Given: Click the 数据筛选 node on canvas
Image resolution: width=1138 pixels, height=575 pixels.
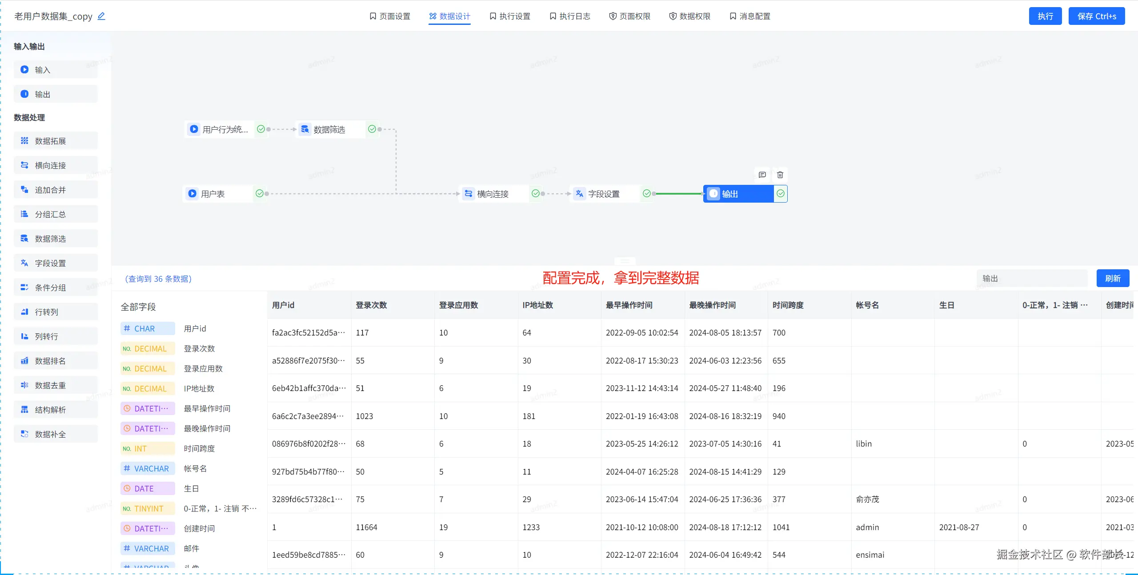Looking at the screenshot, I should coord(329,129).
